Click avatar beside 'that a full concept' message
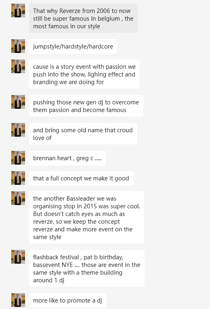 click(18, 178)
